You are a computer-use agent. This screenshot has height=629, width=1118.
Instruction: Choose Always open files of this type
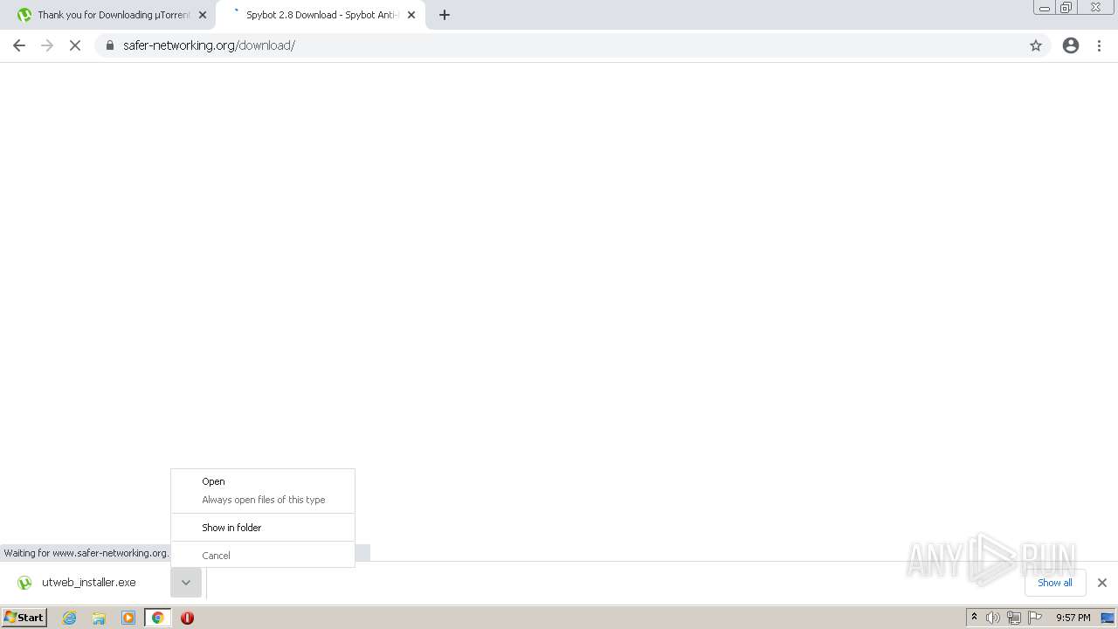point(263,500)
